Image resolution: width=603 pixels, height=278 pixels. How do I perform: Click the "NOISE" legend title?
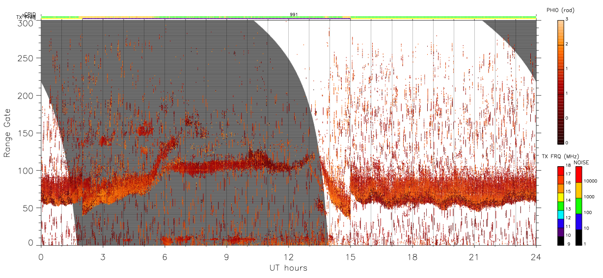tap(582, 162)
